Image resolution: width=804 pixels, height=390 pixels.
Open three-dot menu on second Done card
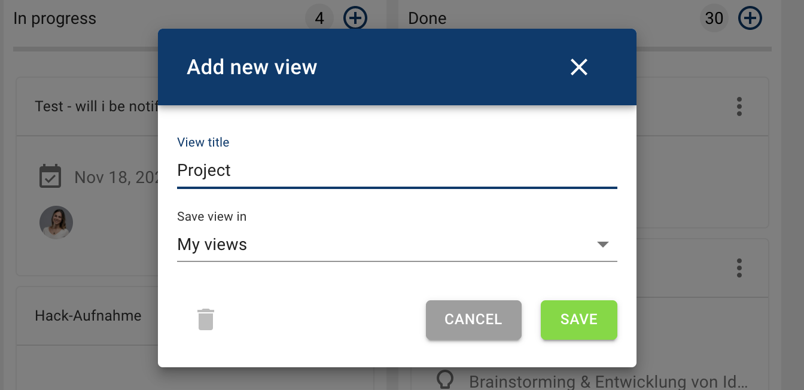point(739,268)
